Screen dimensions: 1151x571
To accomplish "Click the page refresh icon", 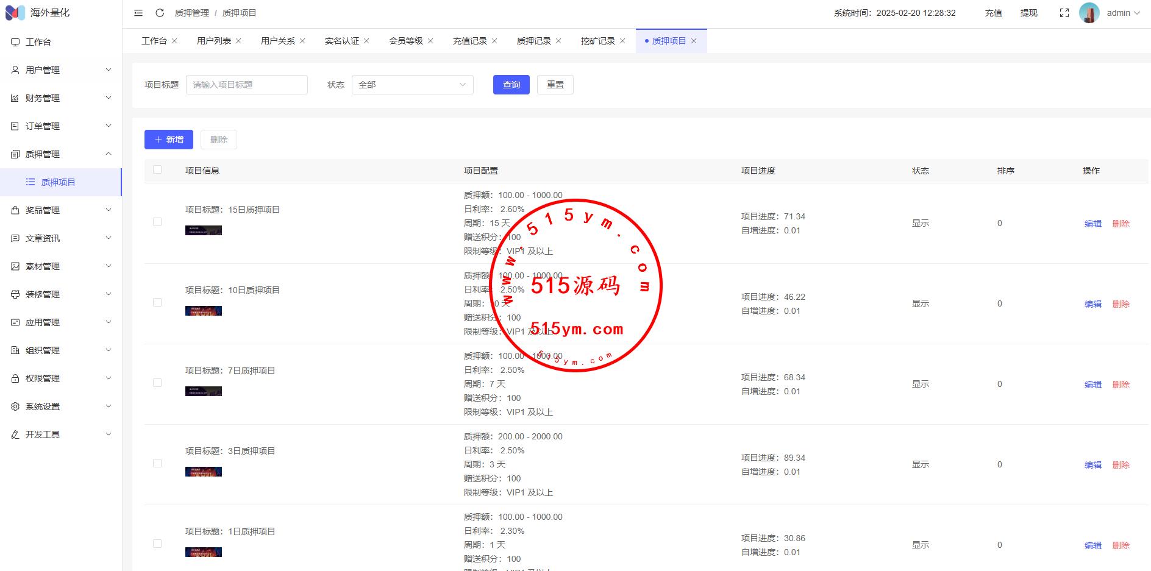I will click(x=160, y=13).
